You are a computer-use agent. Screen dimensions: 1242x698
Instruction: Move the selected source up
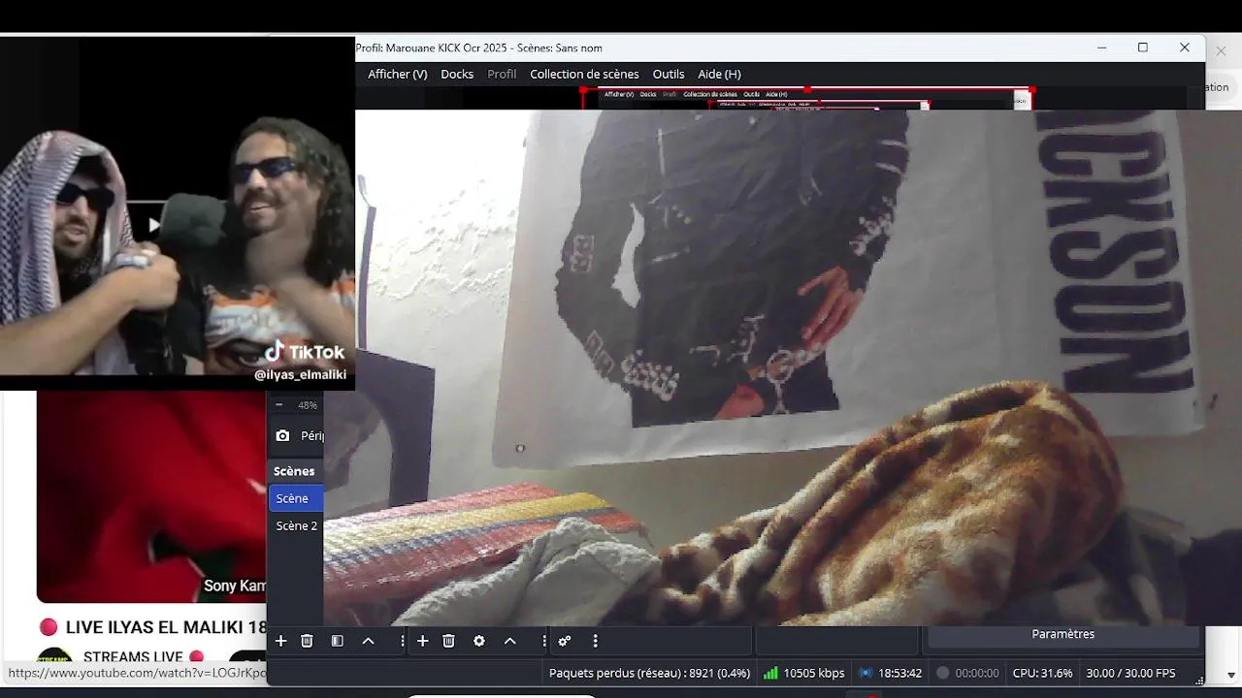point(509,641)
